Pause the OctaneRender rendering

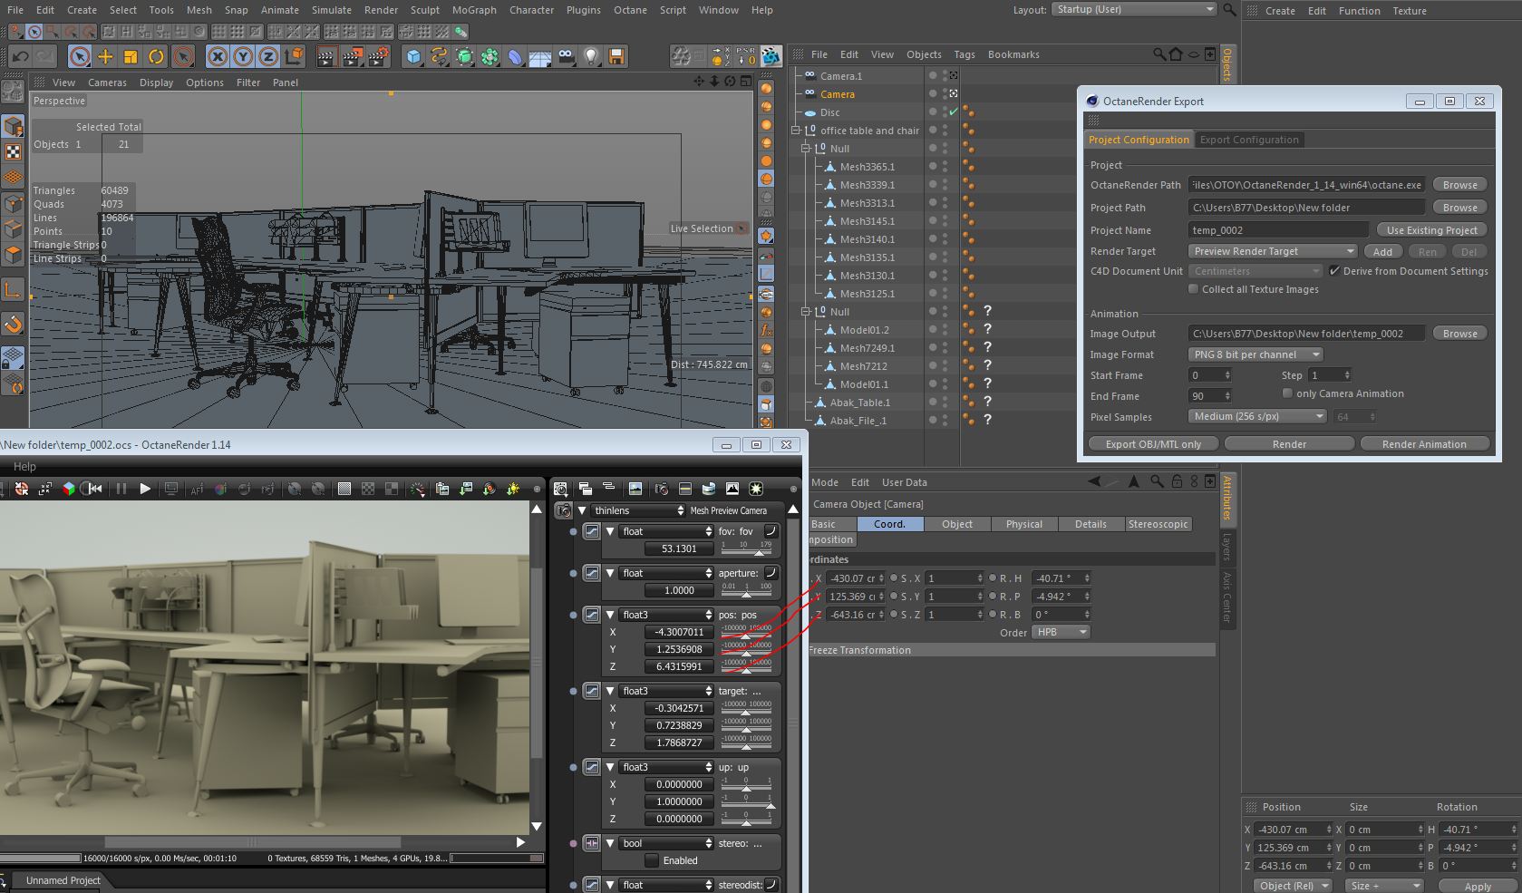pos(121,489)
